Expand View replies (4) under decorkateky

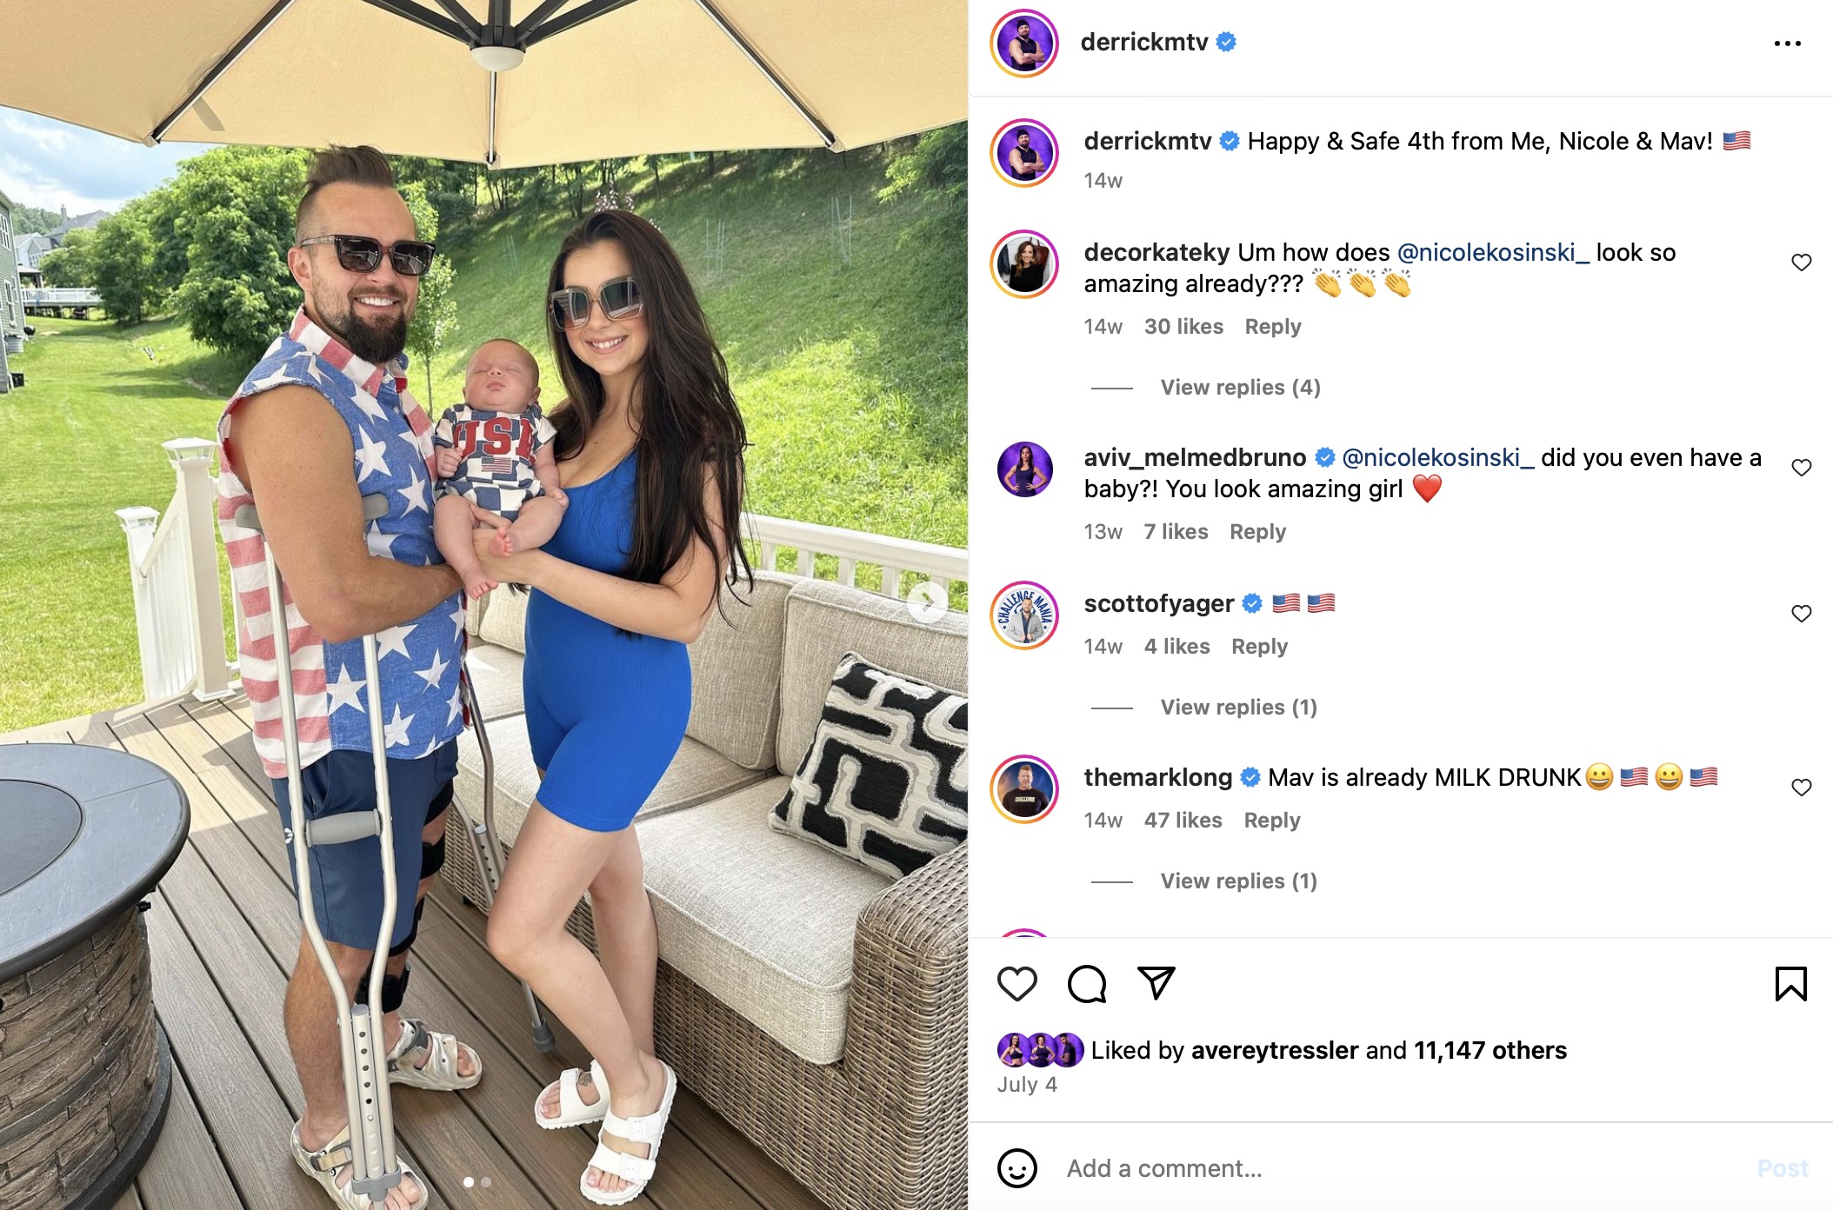coord(1240,388)
